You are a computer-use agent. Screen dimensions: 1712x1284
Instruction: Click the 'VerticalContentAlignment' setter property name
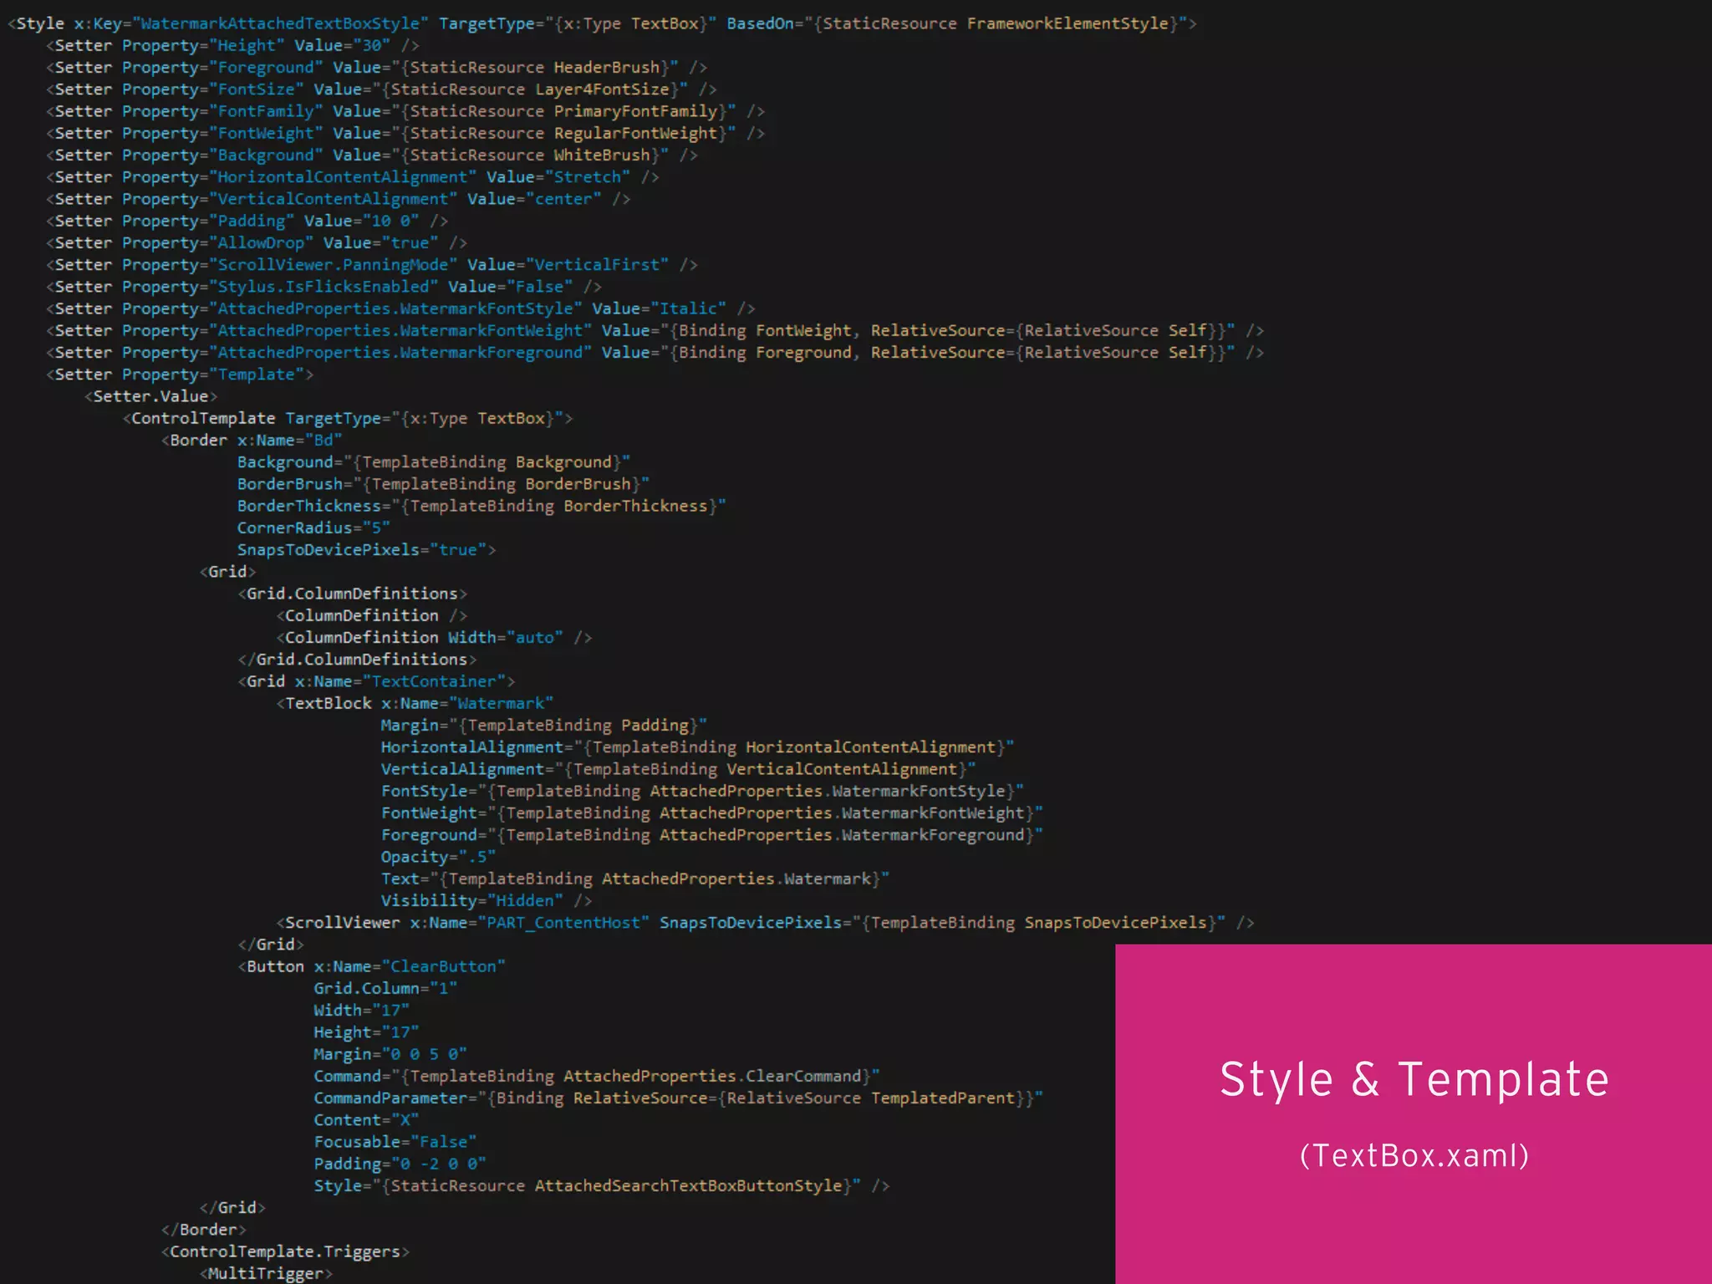coord(333,199)
